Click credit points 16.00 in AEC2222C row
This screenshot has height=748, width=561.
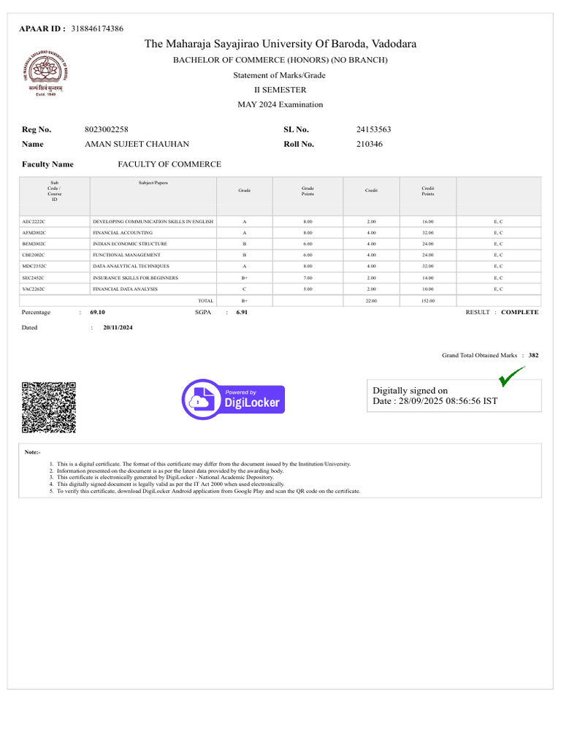428,222
